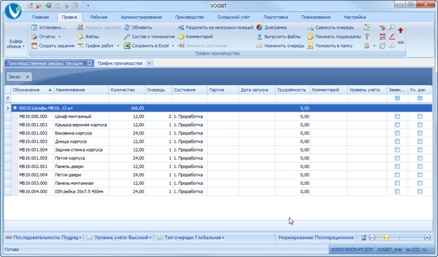Image resolution: width=438 pixels, height=257 pixels.
Task: Open the 'График работ' dropdown arrow
Action: click(x=118, y=46)
